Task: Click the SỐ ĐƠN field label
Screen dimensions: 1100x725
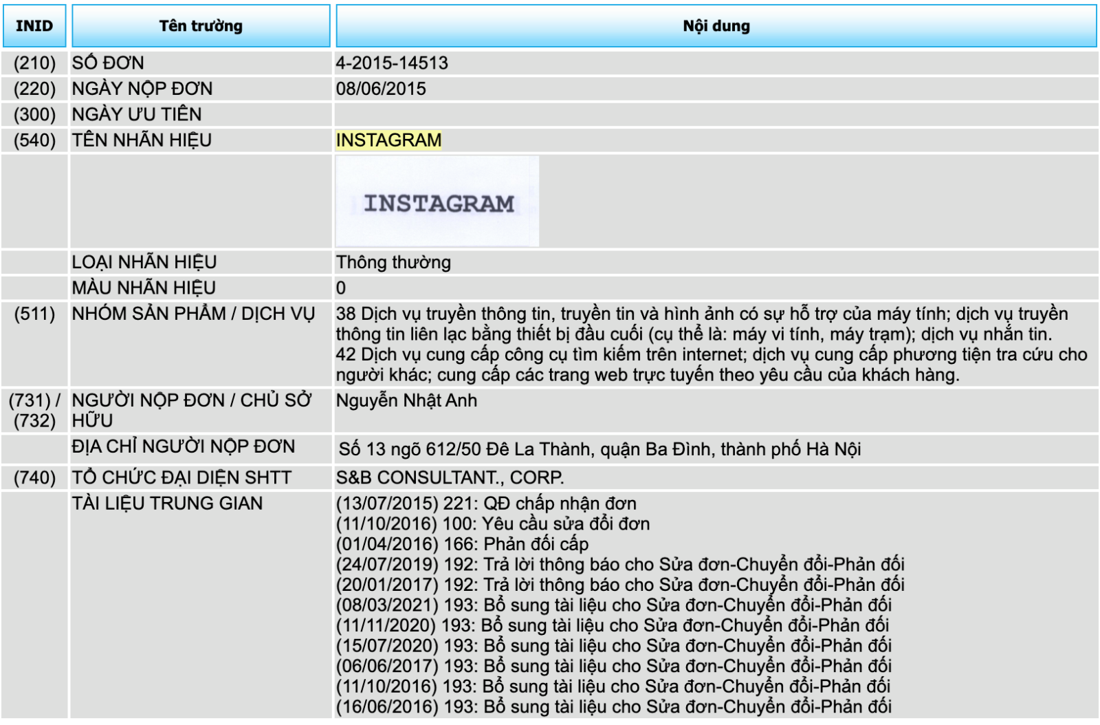Action: (x=108, y=63)
